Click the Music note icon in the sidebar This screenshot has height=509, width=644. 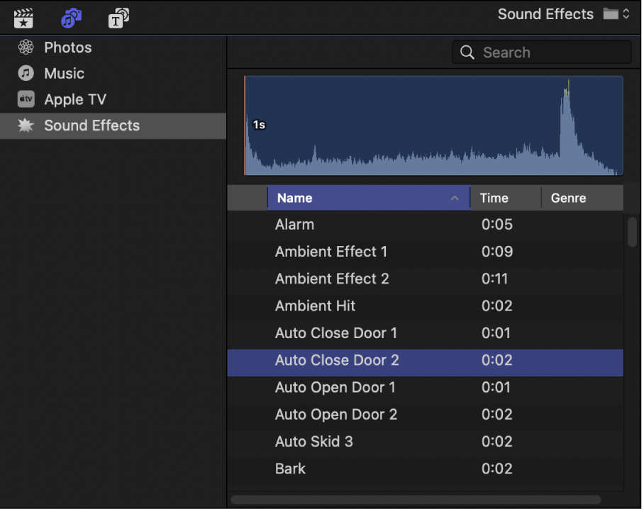[x=26, y=73]
